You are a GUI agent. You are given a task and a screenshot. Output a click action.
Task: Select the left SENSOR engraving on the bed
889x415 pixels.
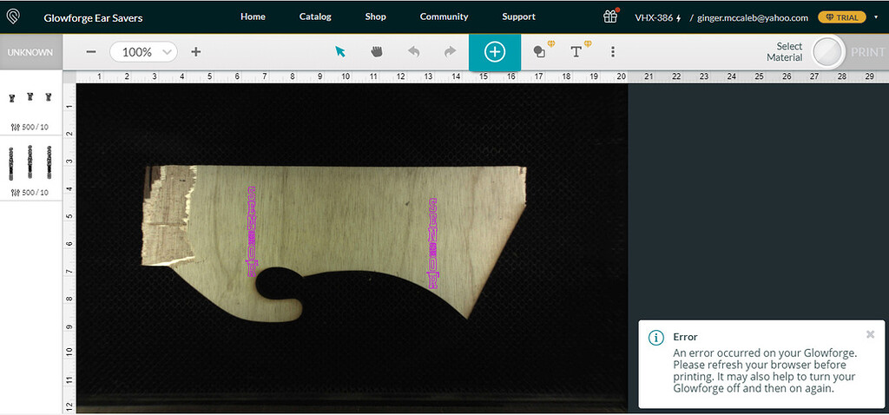point(252,231)
